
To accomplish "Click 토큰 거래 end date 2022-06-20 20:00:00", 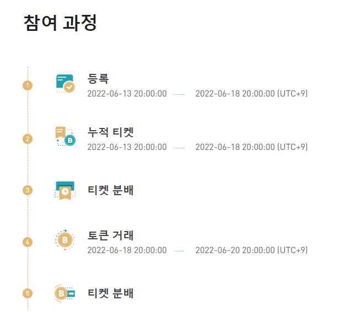I will pyautogui.click(x=235, y=250).
